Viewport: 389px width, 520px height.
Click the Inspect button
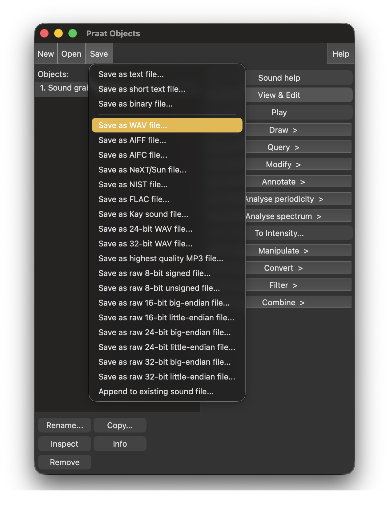[65, 444]
